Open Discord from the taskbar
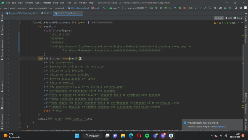The height and width of the screenshot is (140, 248). point(163,136)
